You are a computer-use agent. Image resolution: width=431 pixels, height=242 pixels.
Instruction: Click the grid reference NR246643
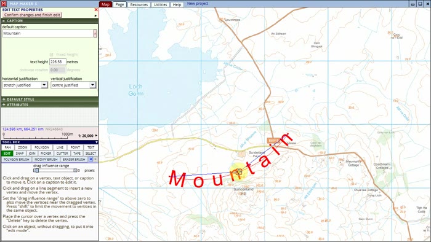(54, 129)
